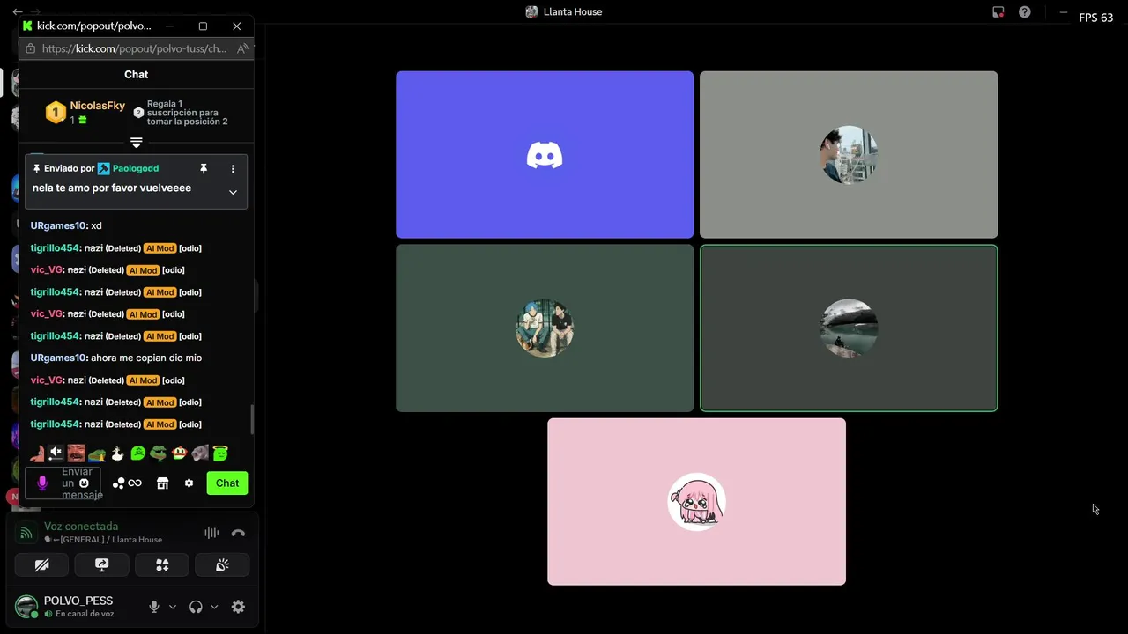Open pinned message three-dot menu
This screenshot has height=634, width=1128.
tap(233, 168)
